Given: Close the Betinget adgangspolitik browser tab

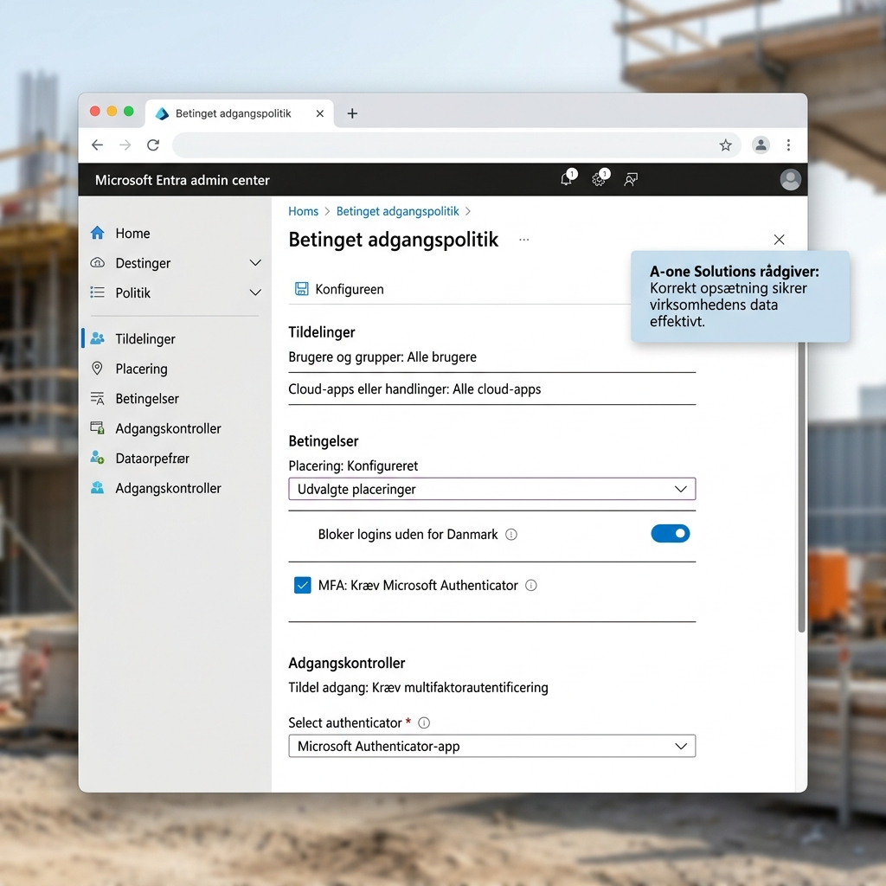Looking at the screenshot, I should coord(320,113).
